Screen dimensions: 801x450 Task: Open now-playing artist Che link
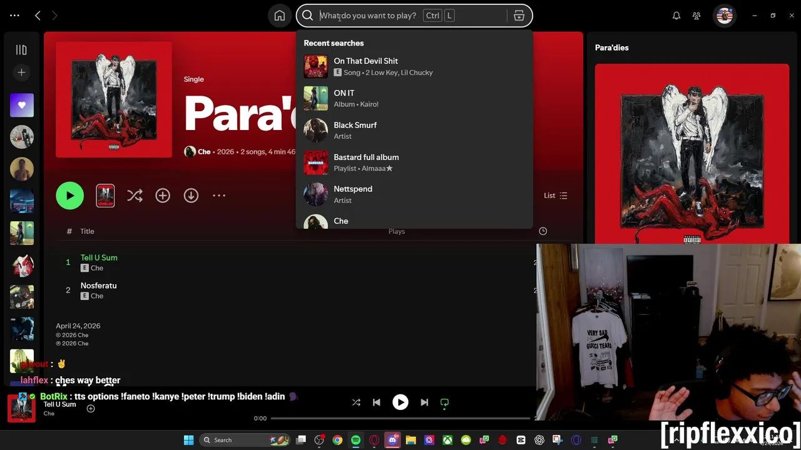click(x=49, y=414)
